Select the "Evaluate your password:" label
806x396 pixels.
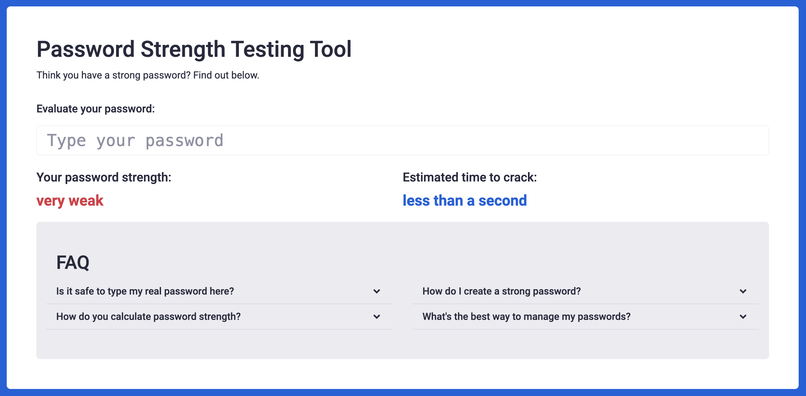click(x=95, y=108)
